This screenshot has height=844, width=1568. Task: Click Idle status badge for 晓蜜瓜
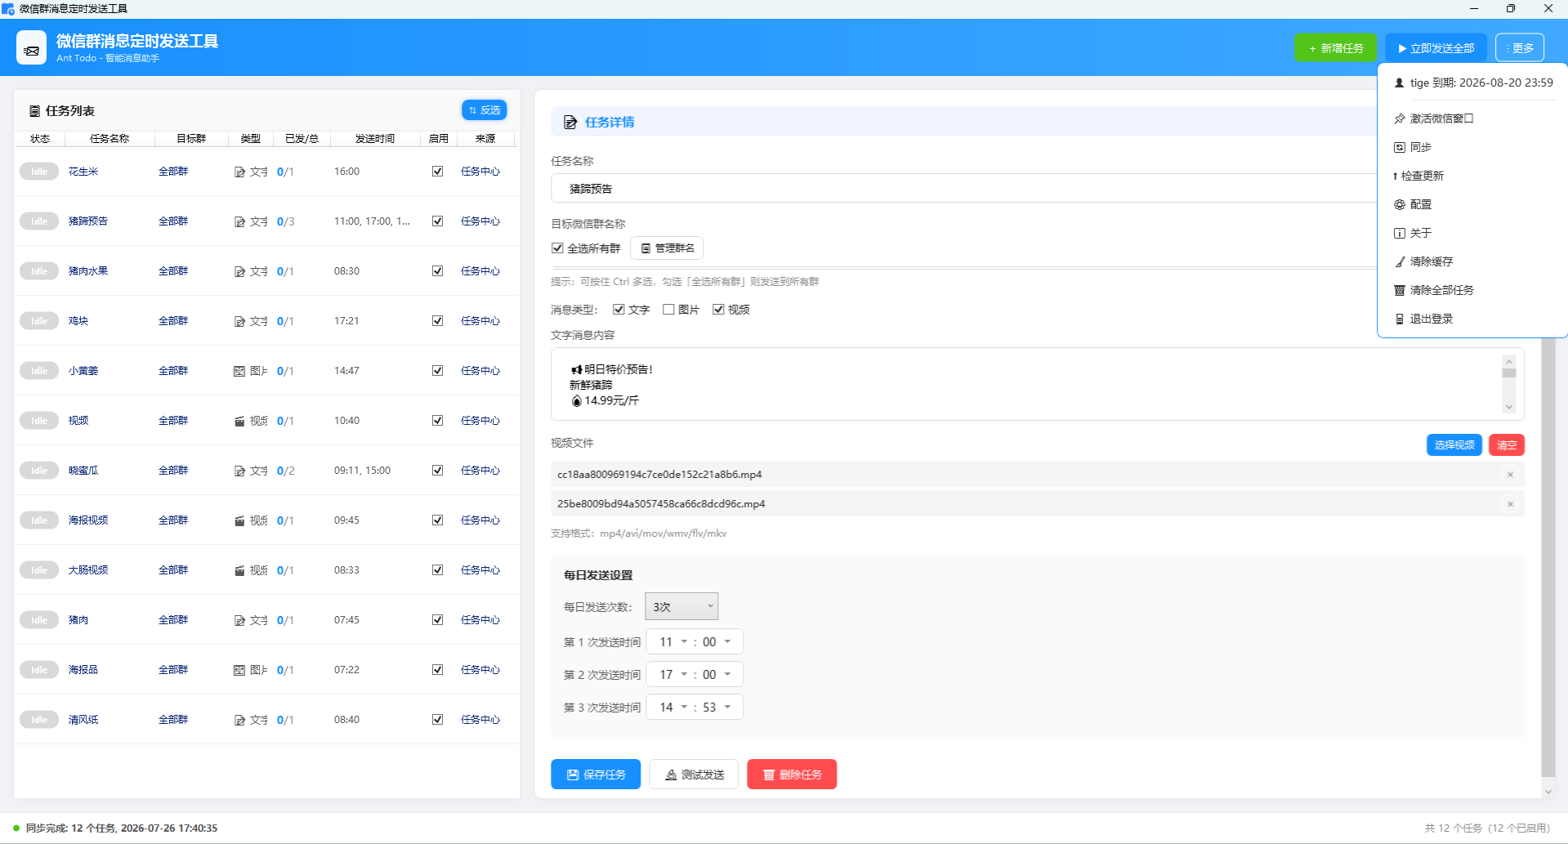pyautogui.click(x=39, y=471)
